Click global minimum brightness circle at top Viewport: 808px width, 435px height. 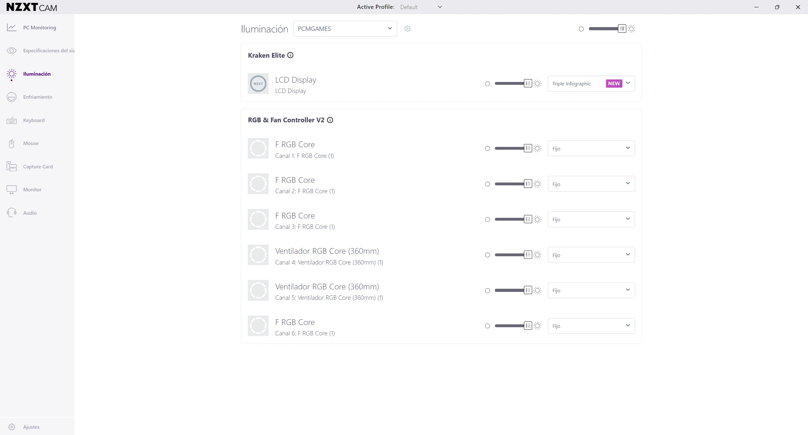pos(581,29)
